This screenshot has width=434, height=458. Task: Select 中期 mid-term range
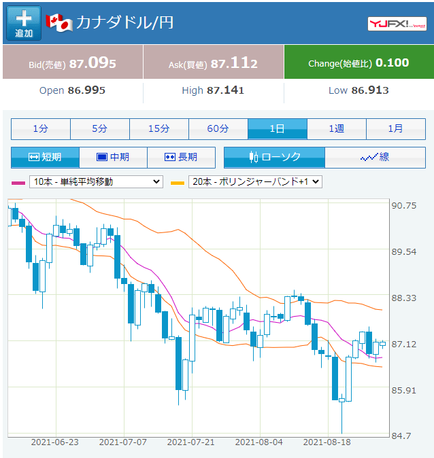113,158
